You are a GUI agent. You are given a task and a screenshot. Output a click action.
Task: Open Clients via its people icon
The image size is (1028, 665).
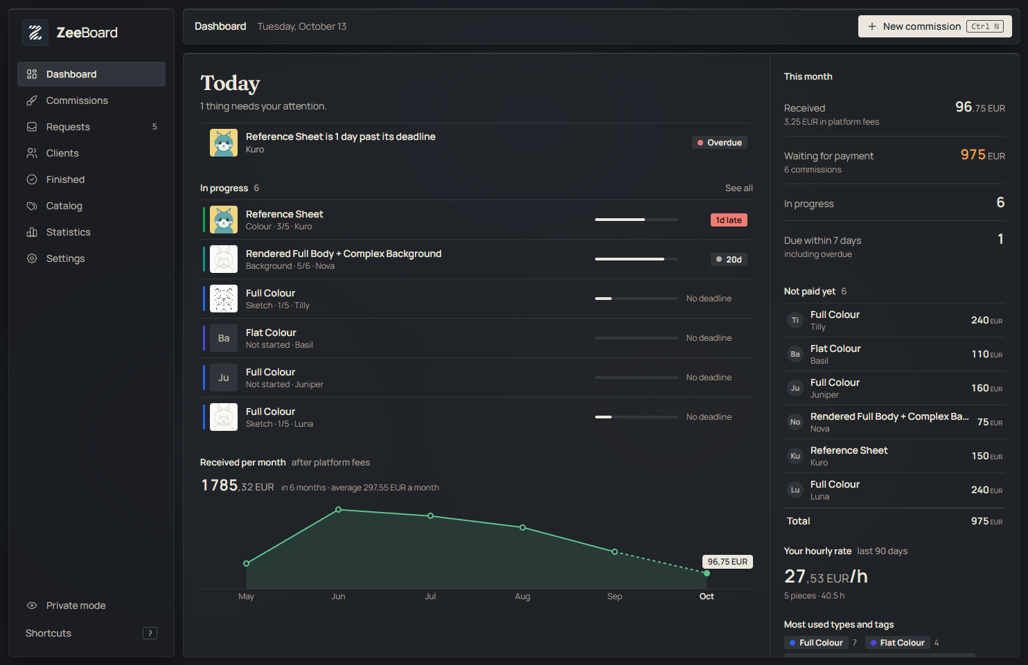point(32,153)
